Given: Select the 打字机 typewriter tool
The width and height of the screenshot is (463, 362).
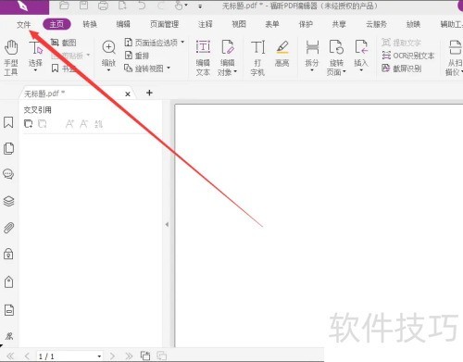Looking at the screenshot, I should tap(257, 58).
